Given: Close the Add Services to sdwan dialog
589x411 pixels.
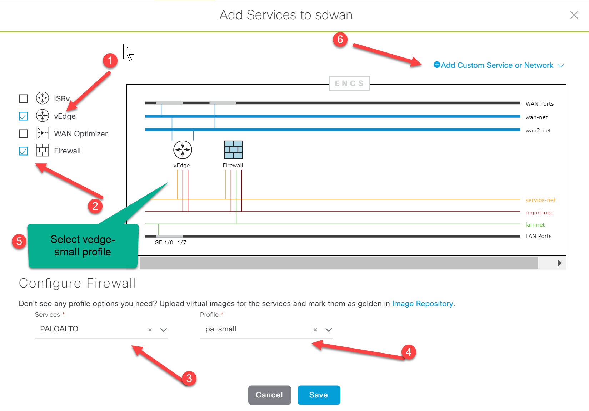Looking at the screenshot, I should (574, 15).
